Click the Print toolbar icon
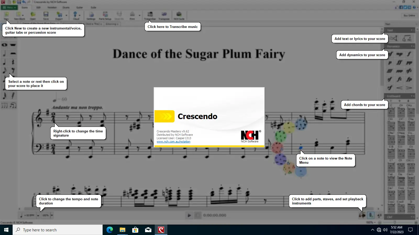 132,15
